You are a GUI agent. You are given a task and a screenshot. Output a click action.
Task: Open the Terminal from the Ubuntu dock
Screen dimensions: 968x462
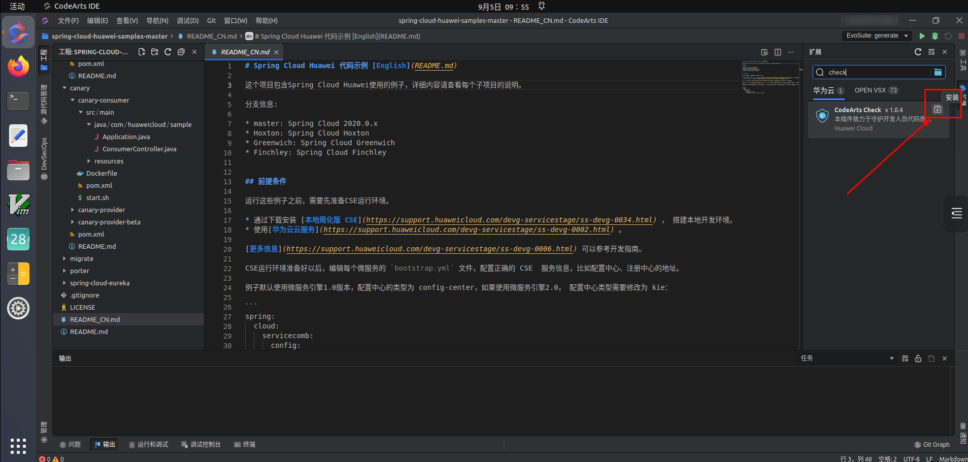[18, 101]
